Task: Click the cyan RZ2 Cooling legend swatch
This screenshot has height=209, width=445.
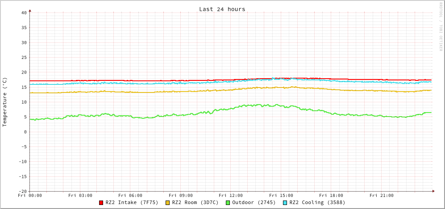Action: (285, 203)
